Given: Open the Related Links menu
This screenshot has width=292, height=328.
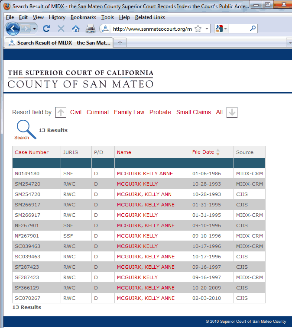Looking at the screenshot, I should pyautogui.click(x=150, y=17).
